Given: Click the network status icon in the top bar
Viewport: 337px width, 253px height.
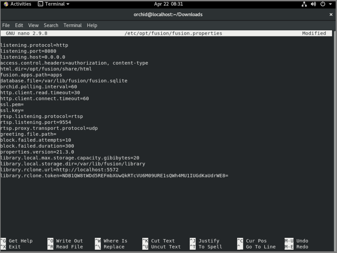Looking at the screenshot, I should point(303,4).
